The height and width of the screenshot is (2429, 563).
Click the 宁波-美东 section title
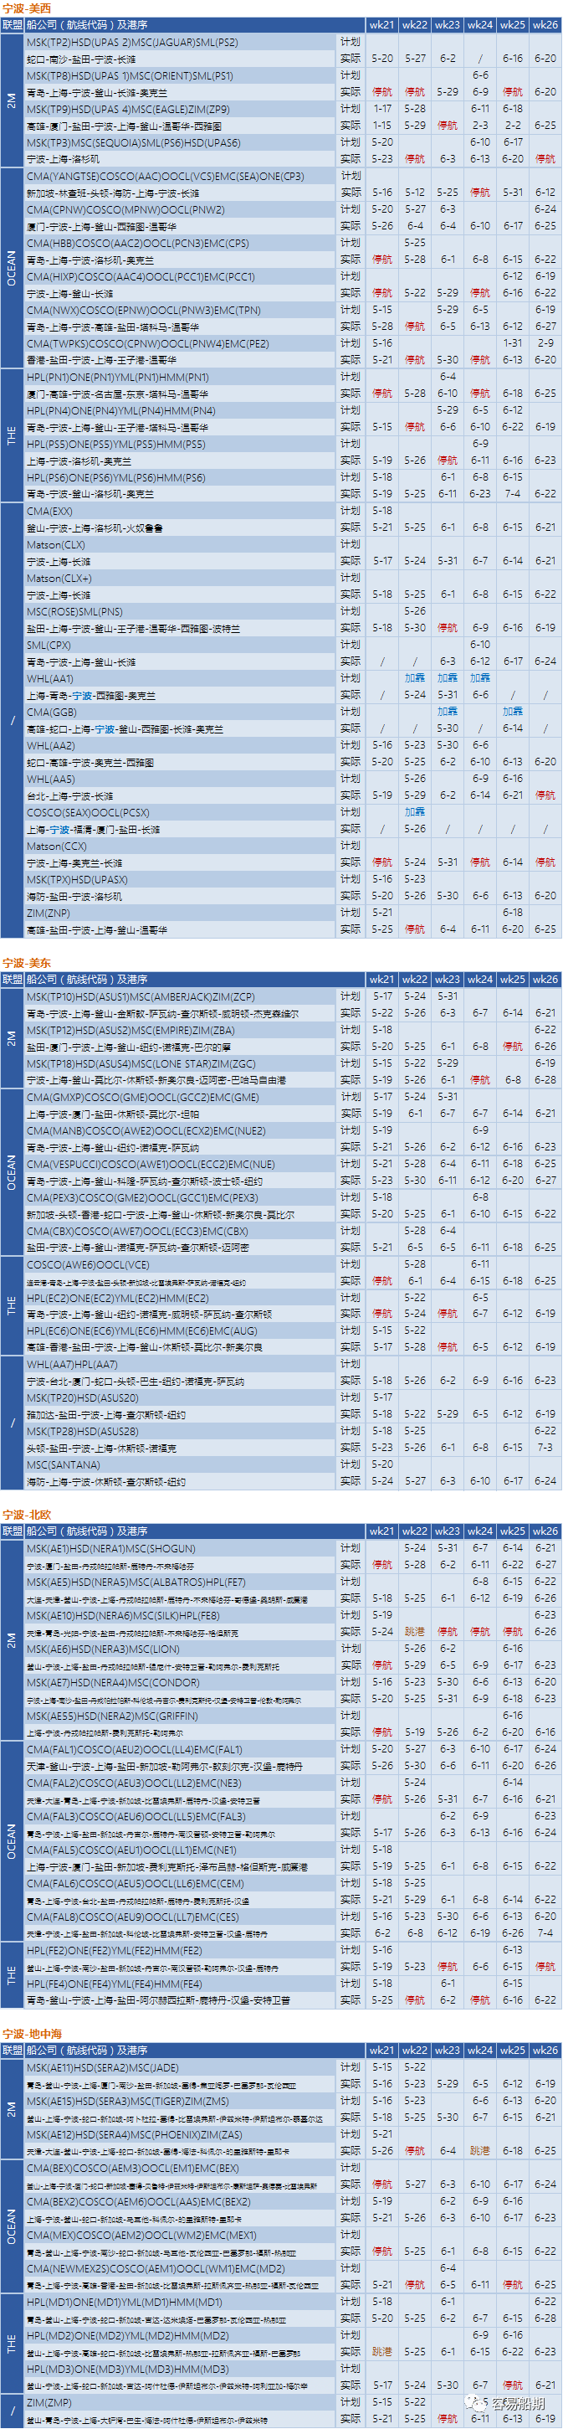click(27, 963)
